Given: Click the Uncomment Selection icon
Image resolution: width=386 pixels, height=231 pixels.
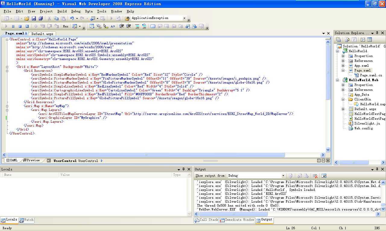Looking at the screenshot, I should [144, 27].
